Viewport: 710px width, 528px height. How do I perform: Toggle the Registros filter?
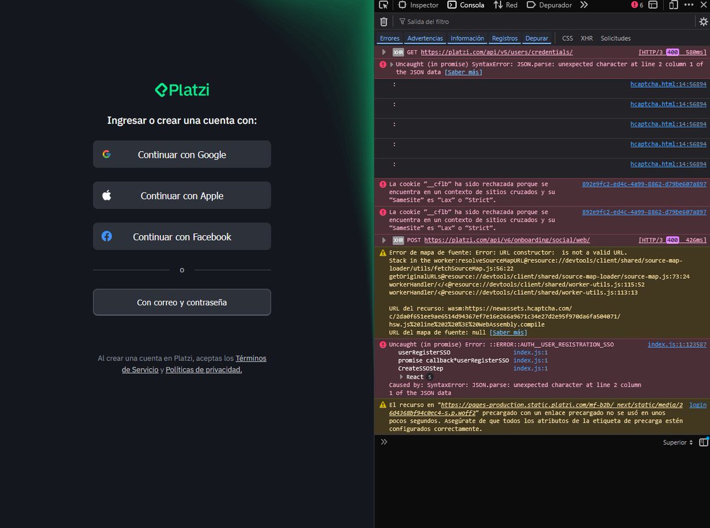click(505, 38)
